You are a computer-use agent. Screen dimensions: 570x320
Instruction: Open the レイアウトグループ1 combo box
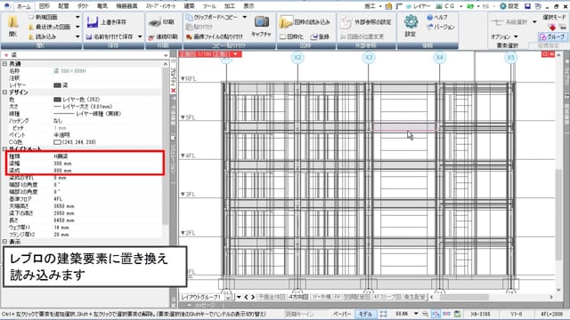[x=206, y=297]
